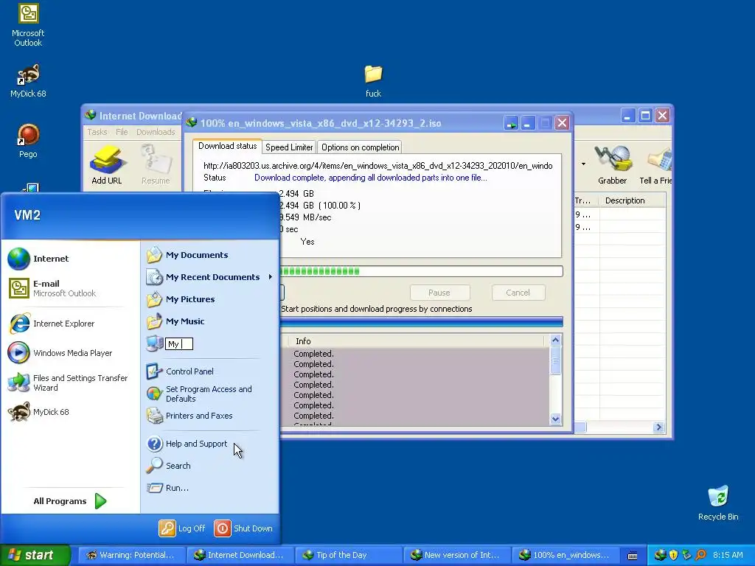
Task: Click the green download progress bar
Action: pyautogui.click(x=421, y=271)
